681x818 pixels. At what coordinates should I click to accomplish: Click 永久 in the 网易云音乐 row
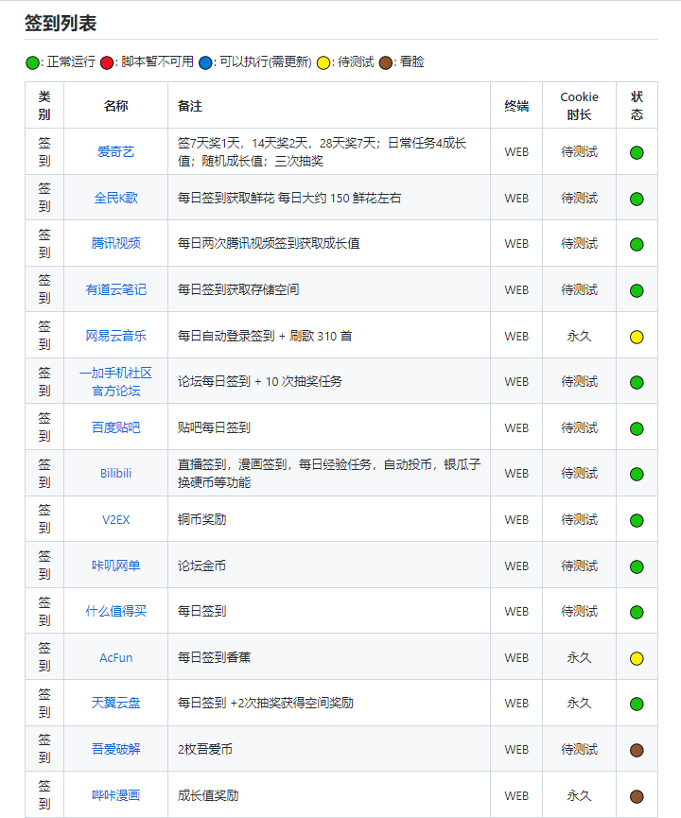[579, 336]
